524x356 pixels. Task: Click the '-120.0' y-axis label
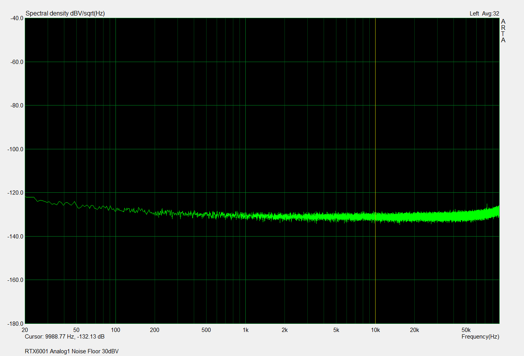(16, 193)
